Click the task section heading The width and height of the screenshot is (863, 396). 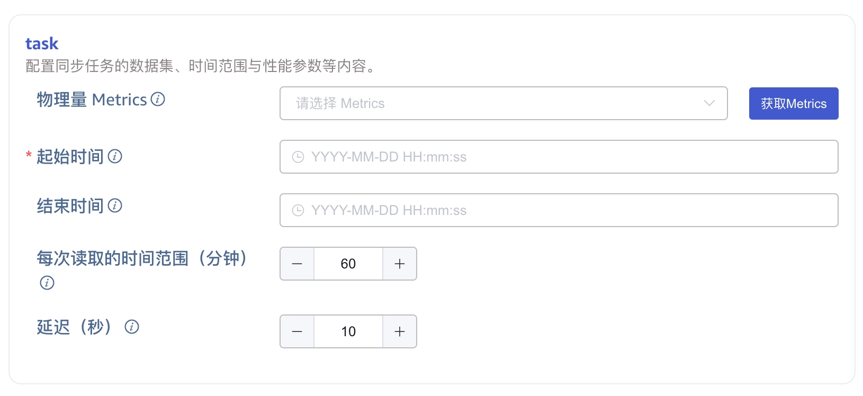(x=42, y=43)
